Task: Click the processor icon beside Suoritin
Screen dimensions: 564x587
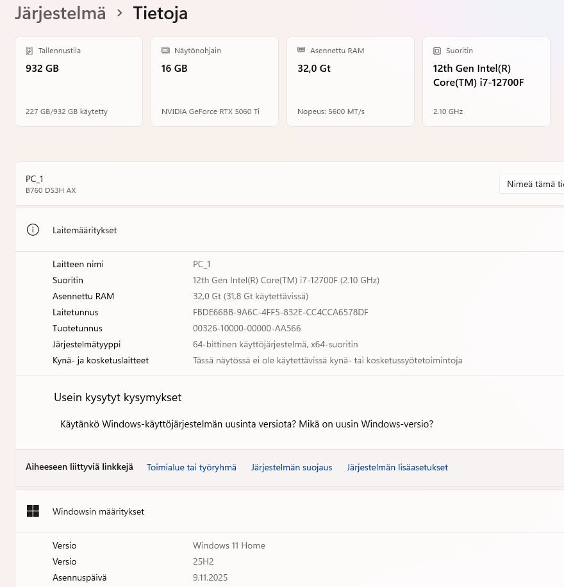Action: [437, 51]
